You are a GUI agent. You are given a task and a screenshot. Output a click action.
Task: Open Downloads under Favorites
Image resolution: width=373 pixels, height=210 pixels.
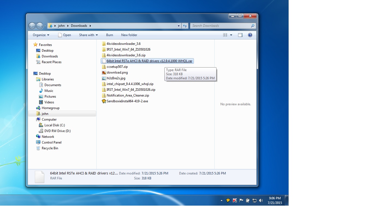50,56
